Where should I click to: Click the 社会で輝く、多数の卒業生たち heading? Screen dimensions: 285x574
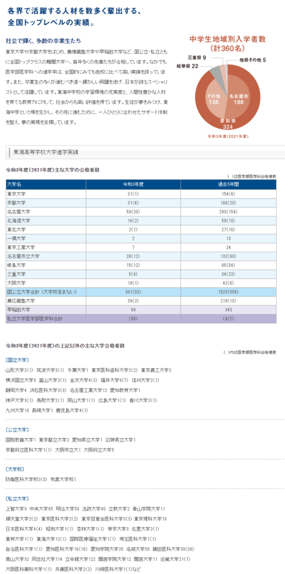click(x=43, y=40)
